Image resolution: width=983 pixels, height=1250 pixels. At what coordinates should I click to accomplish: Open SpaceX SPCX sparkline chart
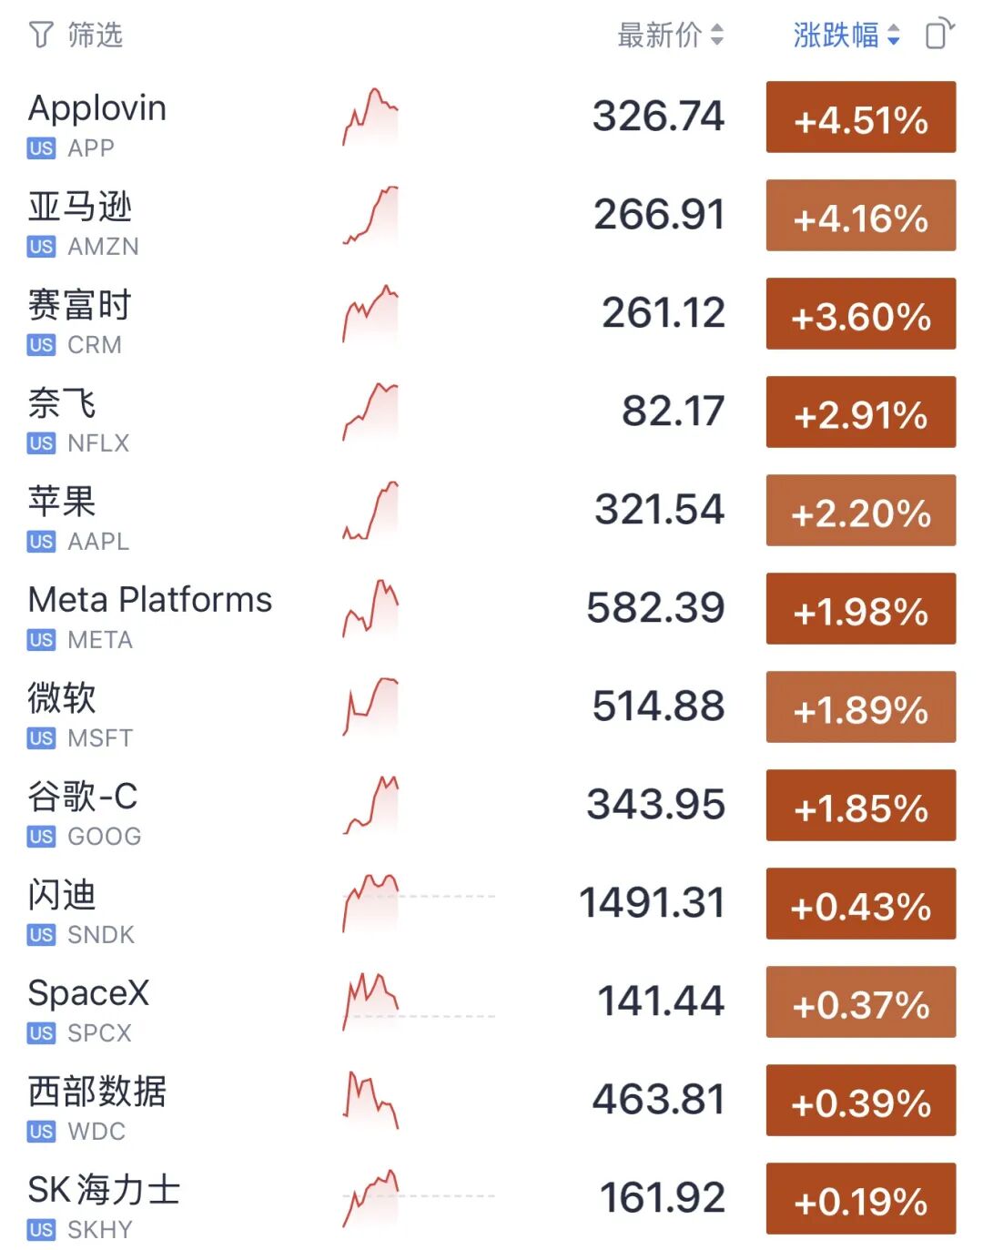(x=370, y=1001)
